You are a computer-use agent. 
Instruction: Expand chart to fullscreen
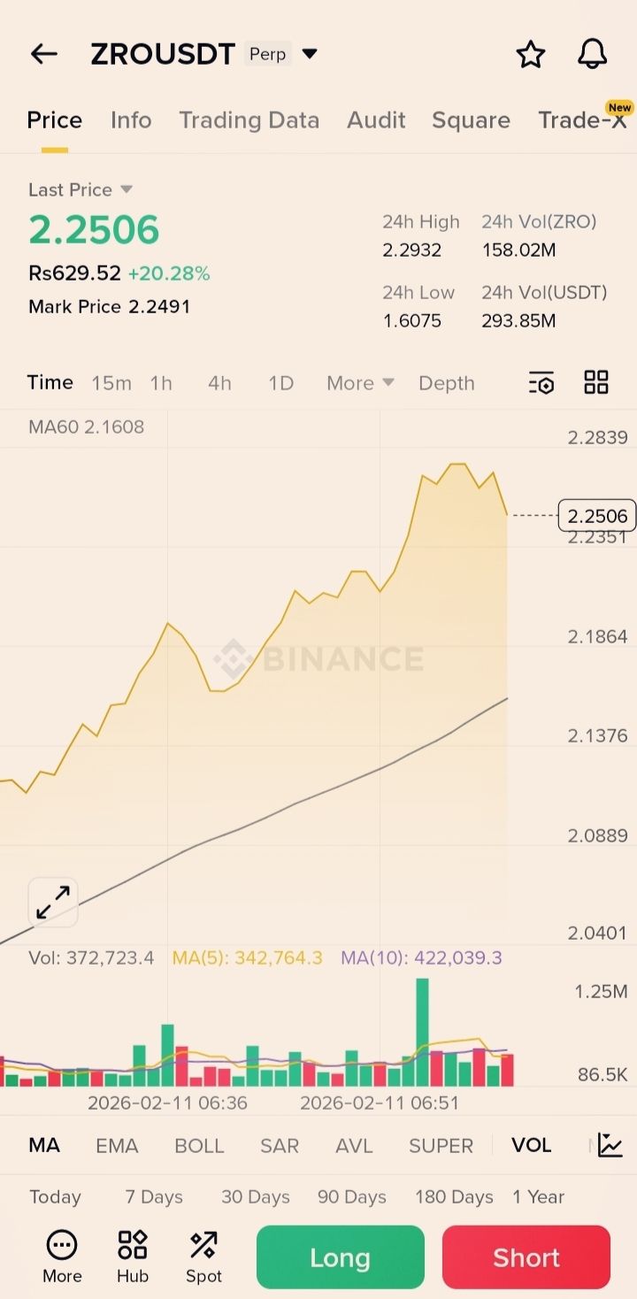point(53,903)
